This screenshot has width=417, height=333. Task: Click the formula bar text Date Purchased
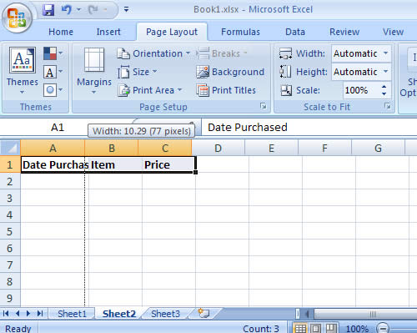tap(248, 128)
